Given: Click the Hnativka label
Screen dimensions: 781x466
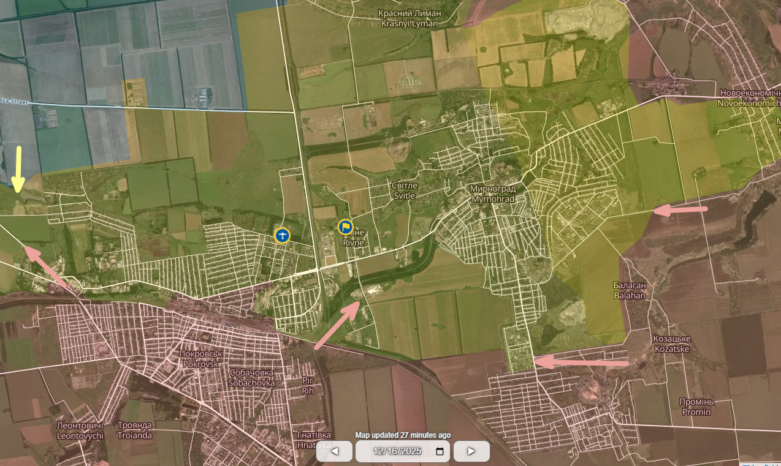Looking at the screenshot, I should 314,440.
